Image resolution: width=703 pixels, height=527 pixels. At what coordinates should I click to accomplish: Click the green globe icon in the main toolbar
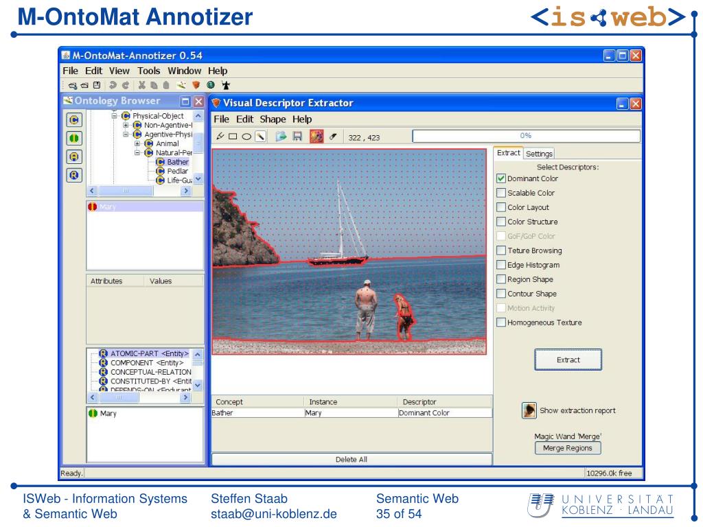click(x=211, y=84)
